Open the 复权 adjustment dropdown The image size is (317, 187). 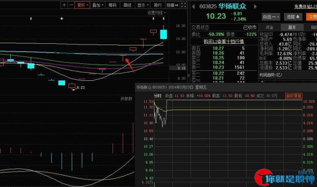pos(82,5)
